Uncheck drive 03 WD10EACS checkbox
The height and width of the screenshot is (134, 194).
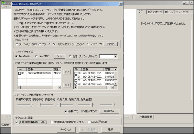coord(76,84)
